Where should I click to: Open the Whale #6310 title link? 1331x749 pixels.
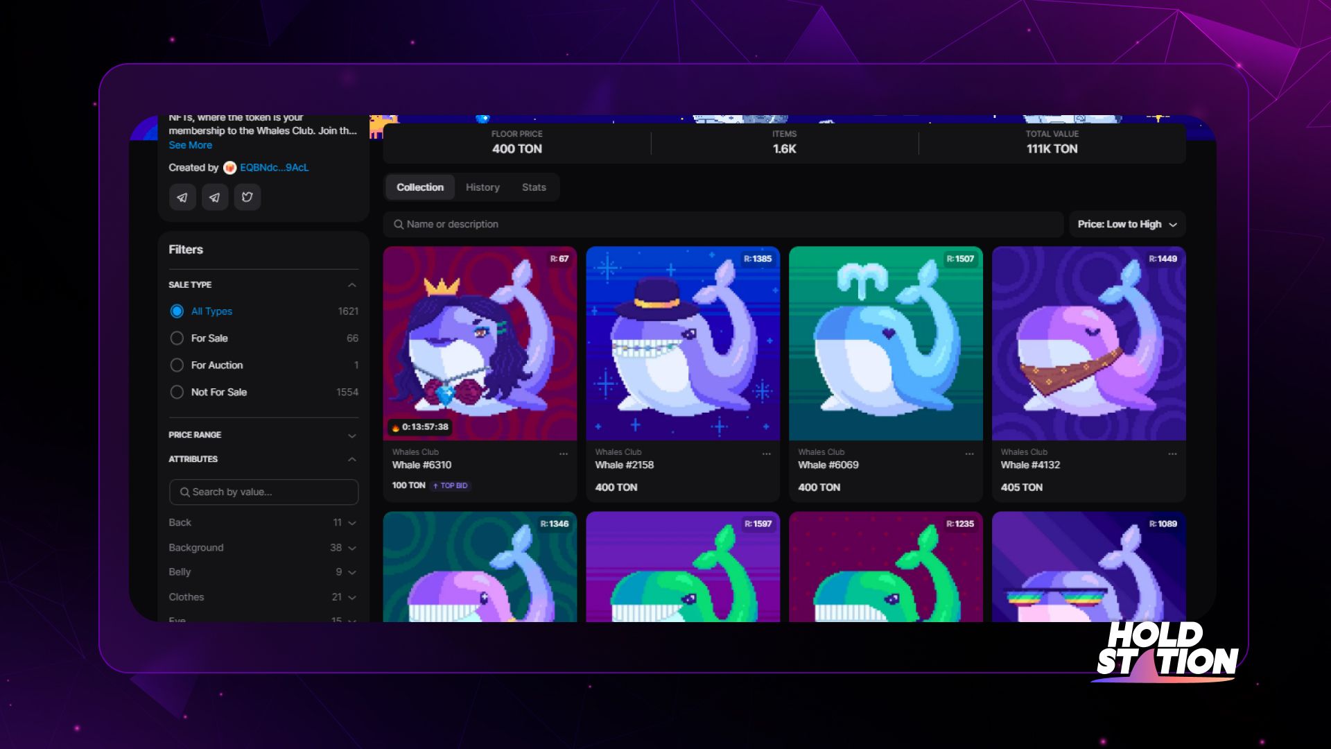421,465
